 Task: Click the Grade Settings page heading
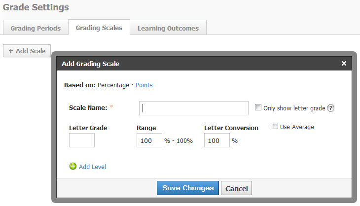pos(36,7)
